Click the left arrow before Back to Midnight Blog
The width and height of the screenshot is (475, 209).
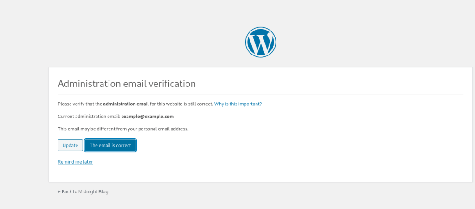pyautogui.click(x=59, y=191)
